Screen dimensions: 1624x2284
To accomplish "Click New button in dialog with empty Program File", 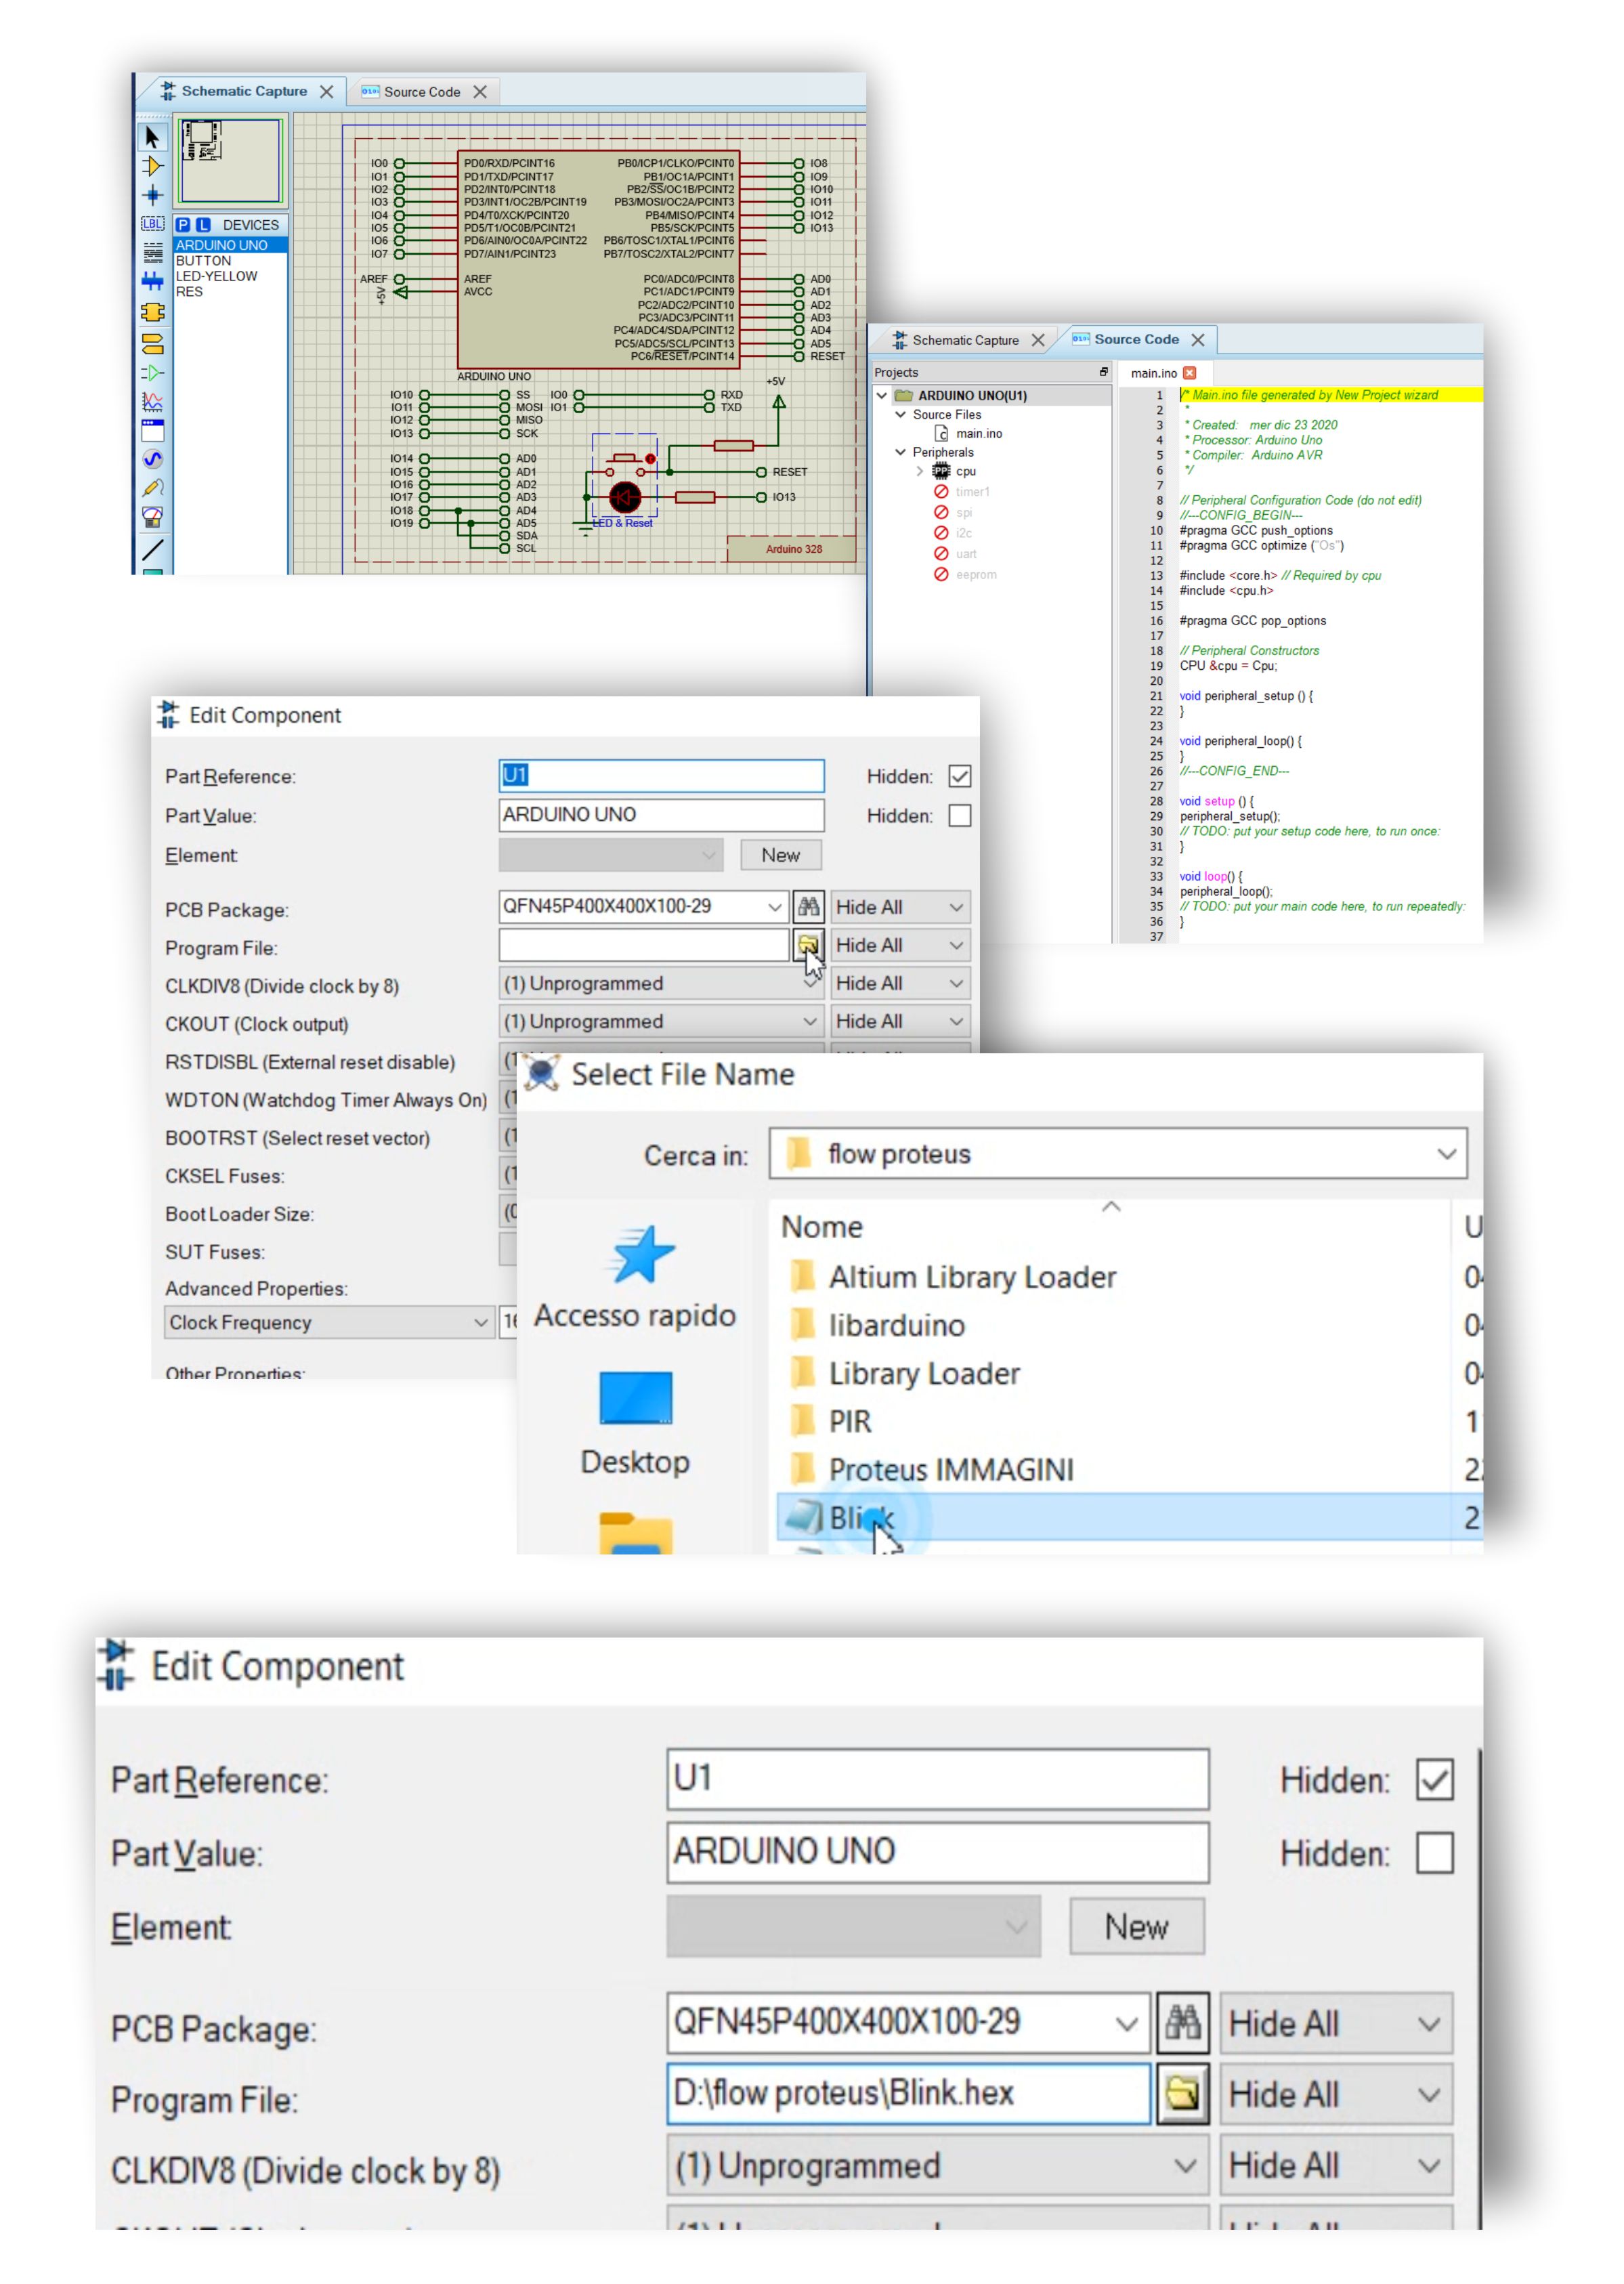I will (x=781, y=856).
